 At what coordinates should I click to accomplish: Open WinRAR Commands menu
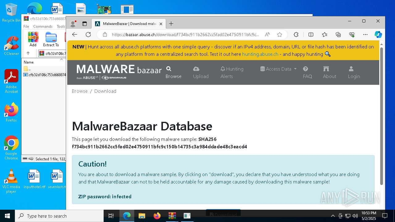tap(43, 27)
